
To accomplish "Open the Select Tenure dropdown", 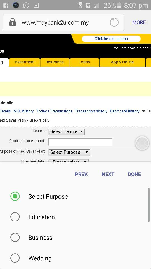I will coord(67,132).
